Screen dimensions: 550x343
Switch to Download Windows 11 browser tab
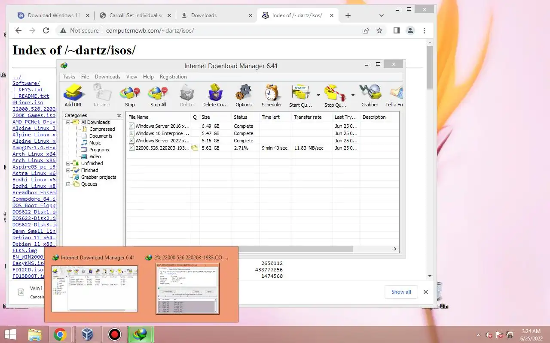[53, 15]
